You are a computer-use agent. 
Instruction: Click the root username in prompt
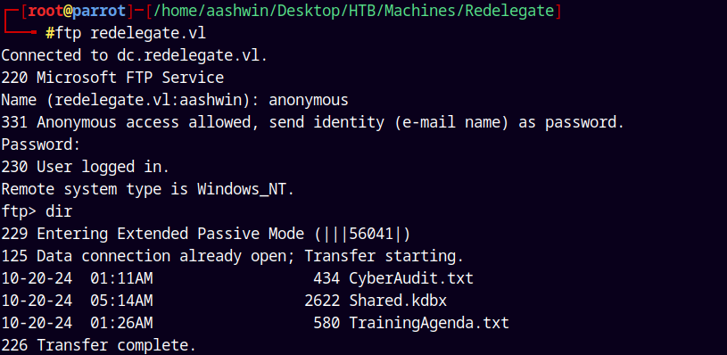45,11
